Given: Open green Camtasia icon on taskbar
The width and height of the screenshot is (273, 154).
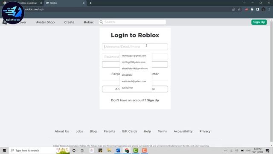Looking at the screenshot, I should pyautogui.click(x=136, y=150).
